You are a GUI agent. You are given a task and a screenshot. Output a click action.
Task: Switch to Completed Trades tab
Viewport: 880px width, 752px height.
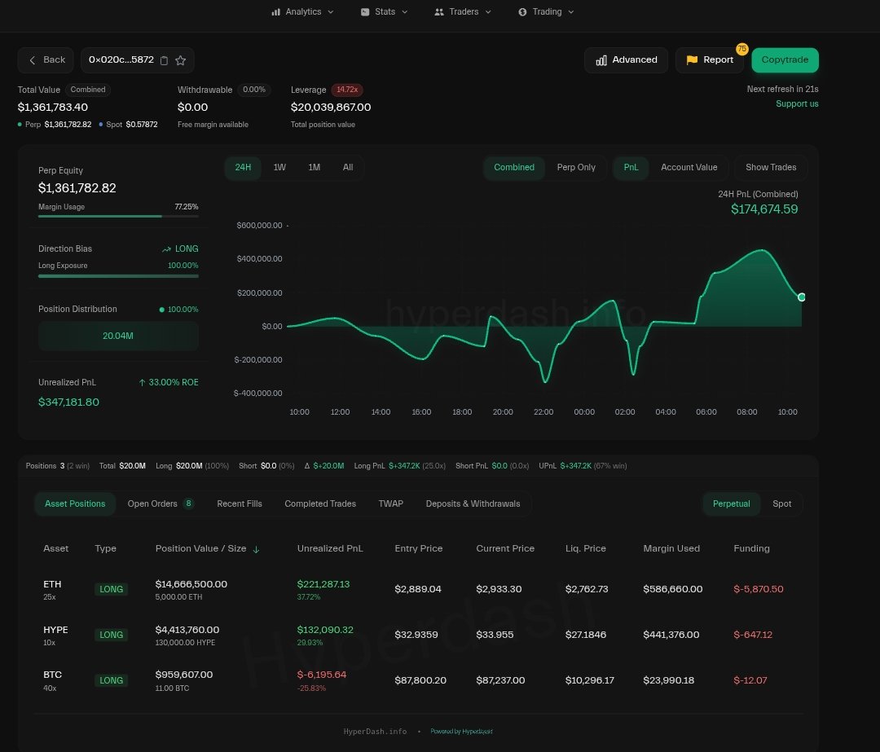[x=319, y=504]
